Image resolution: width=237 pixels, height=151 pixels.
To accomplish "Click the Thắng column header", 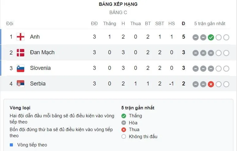I will point(109,24).
